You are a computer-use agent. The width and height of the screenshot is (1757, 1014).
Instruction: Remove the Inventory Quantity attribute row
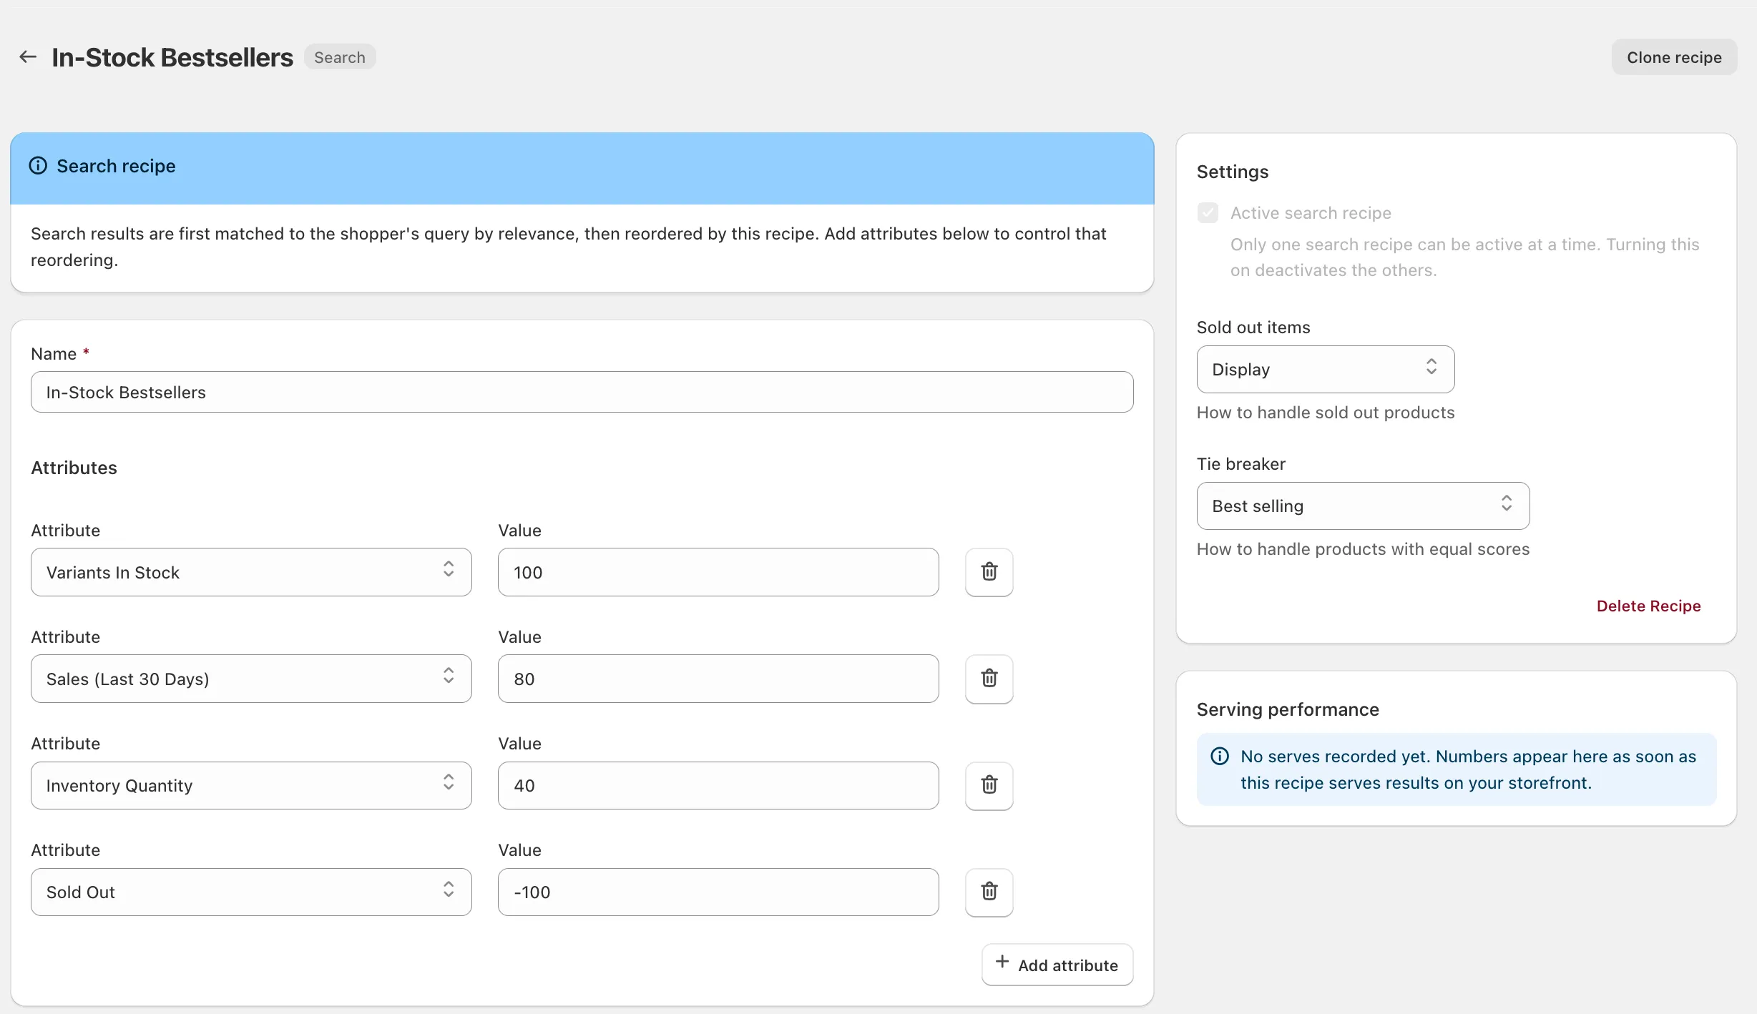(x=989, y=785)
